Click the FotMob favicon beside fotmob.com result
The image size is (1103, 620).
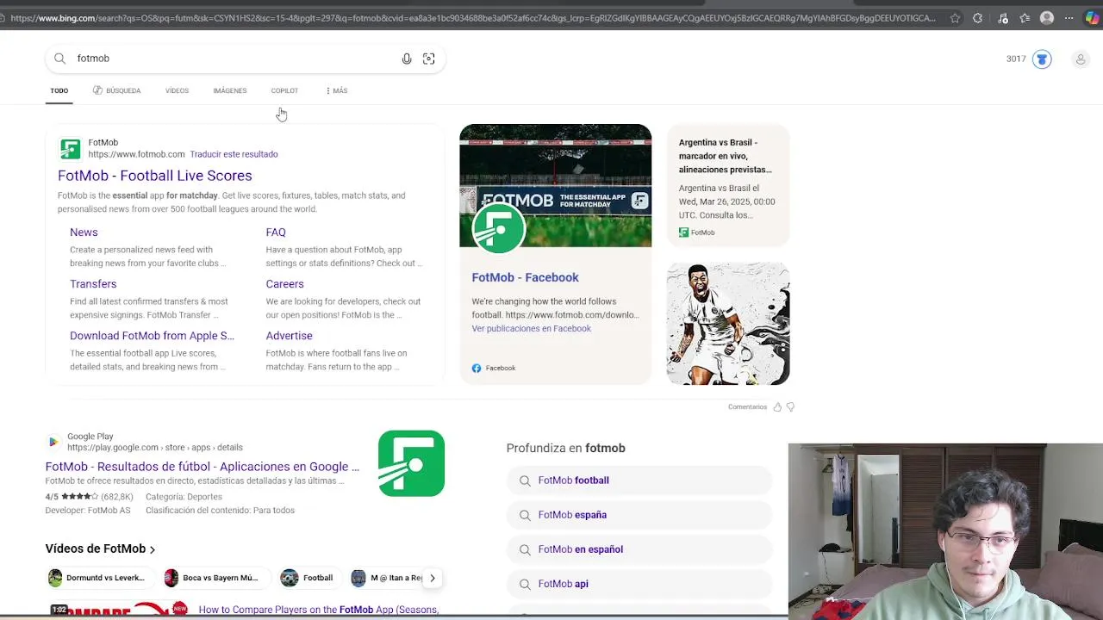(x=70, y=149)
